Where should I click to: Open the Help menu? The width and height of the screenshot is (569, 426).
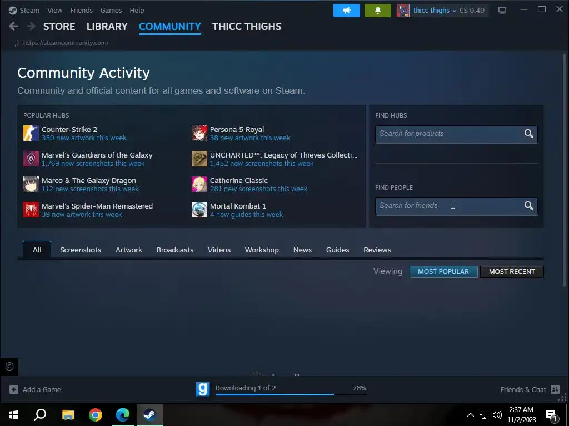point(137,10)
